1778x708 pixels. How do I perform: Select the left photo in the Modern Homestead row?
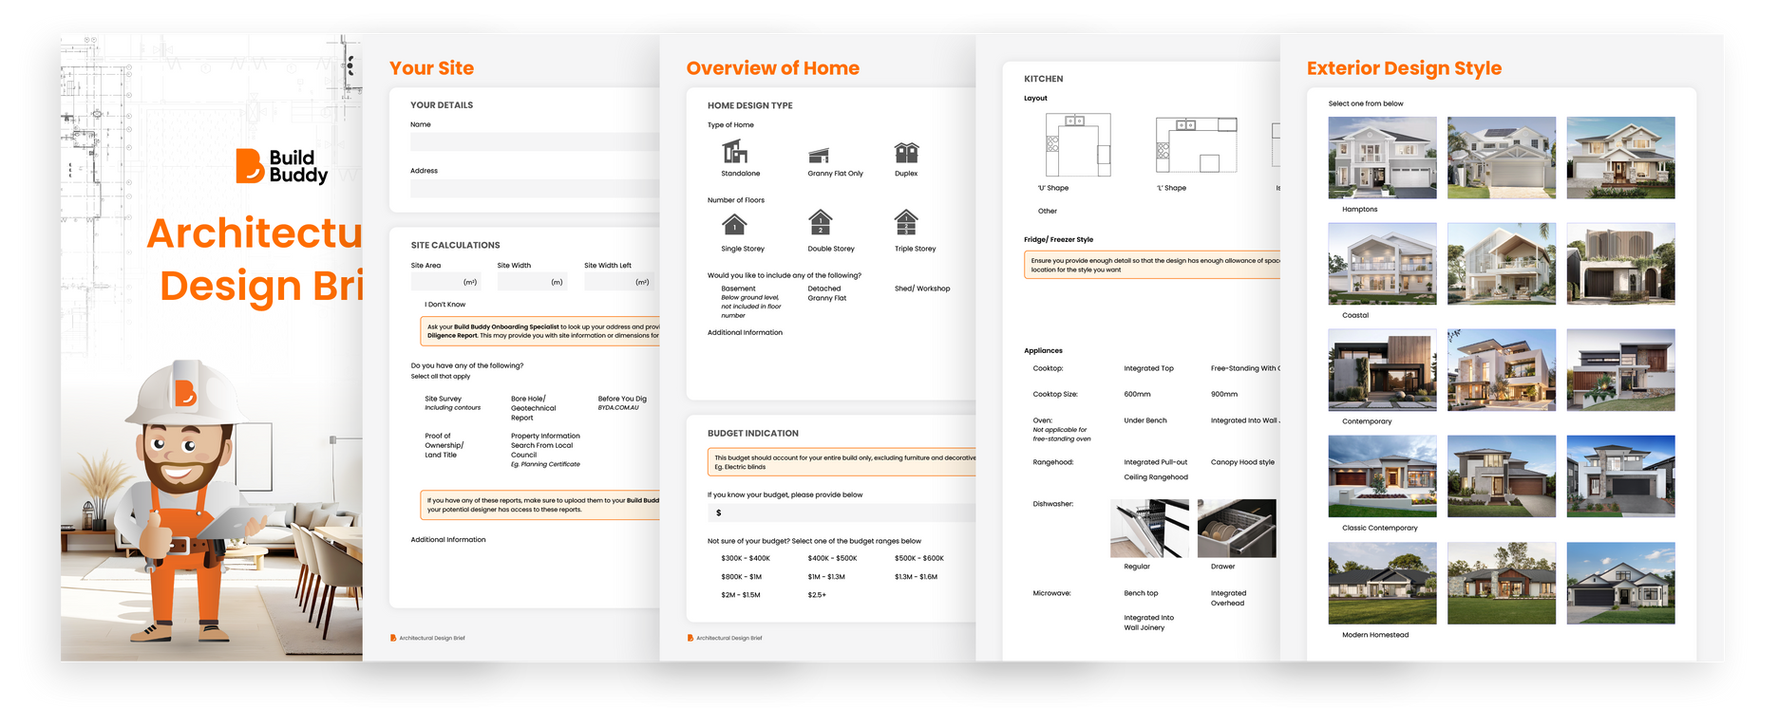1382,583
